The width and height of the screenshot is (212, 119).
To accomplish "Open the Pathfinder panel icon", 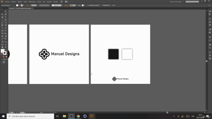I will tap(210, 59).
